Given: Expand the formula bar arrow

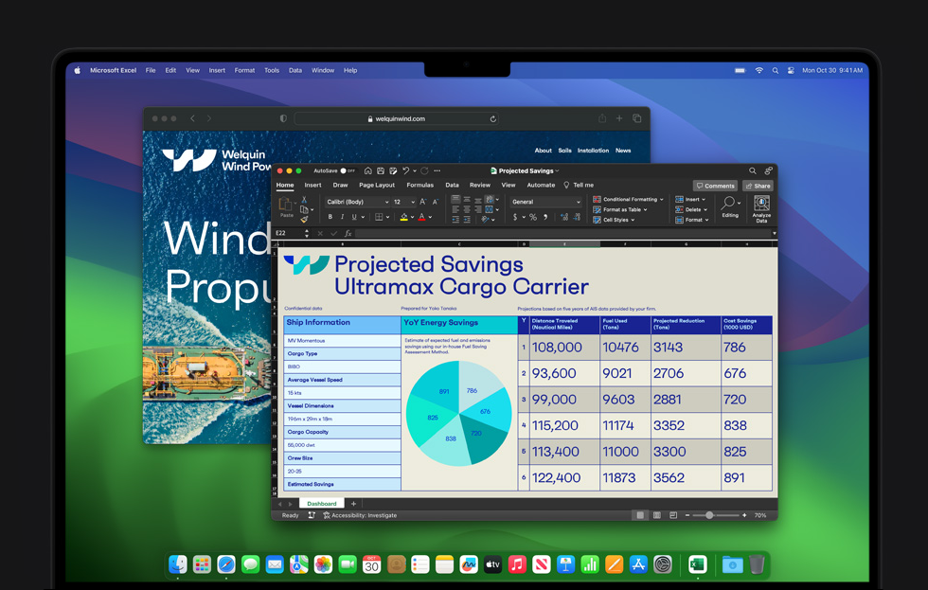Looking at the screenshot, I should point(774,234).
